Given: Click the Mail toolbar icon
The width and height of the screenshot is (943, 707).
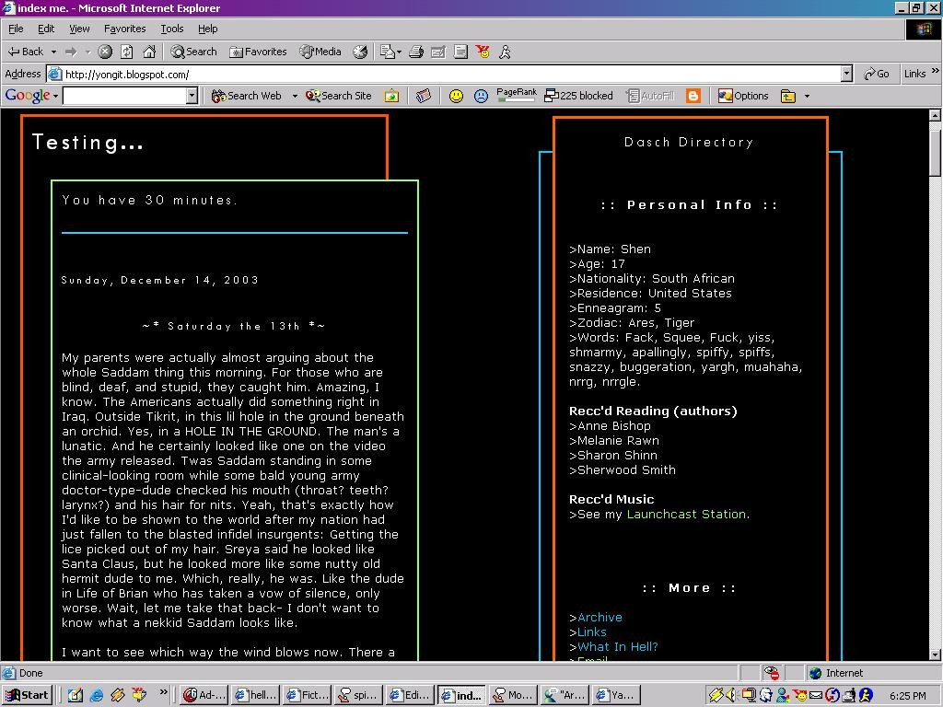Looking at the screenshot, I should point(390,52).
